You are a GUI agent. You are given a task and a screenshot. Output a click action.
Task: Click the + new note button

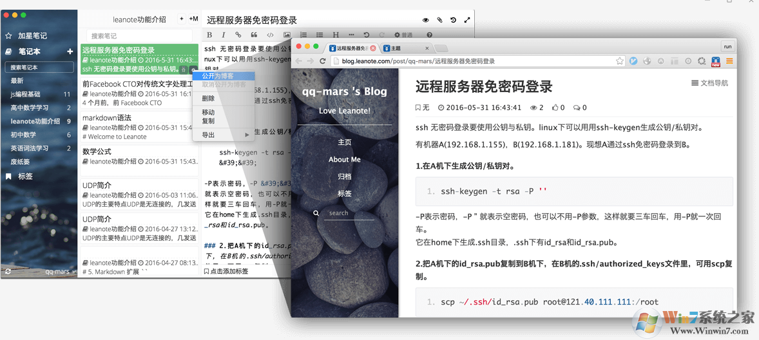click(x=182, y=19)
